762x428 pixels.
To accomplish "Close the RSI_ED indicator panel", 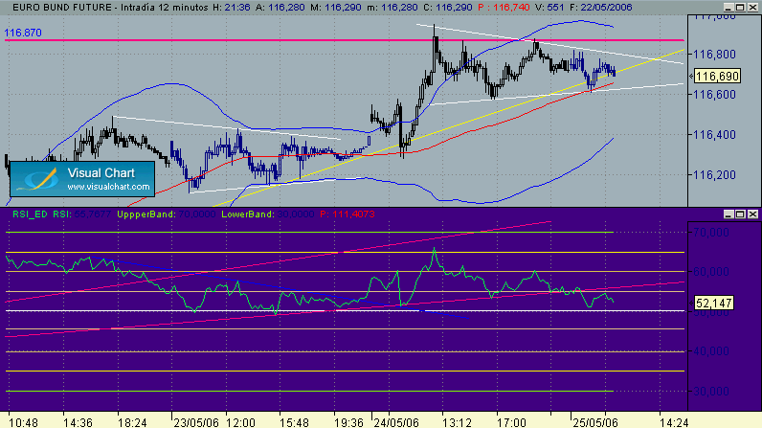I will point(752,214).
